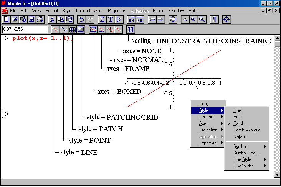Click the coordinate field showing 0.37, -0.56

pyautogui.click(x=25, y=30)
